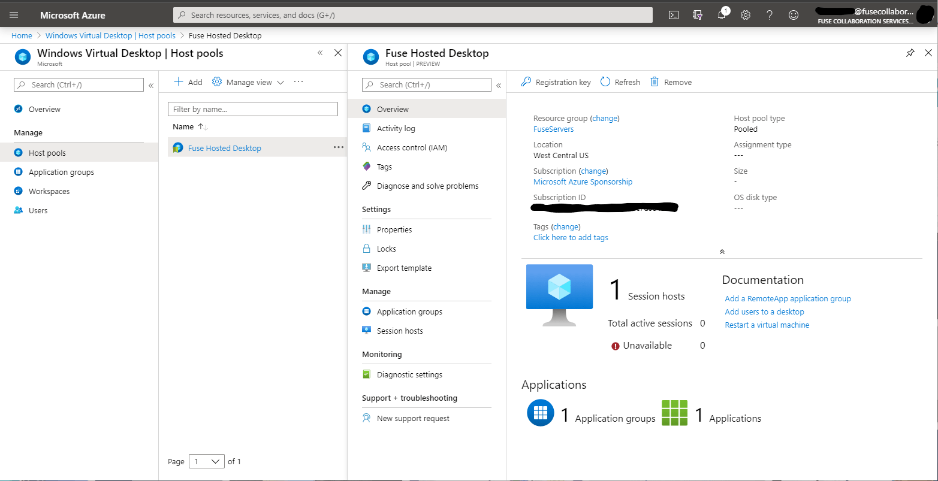View notifications bell in the header
938x481 pixels.
[x=722, y=15]
